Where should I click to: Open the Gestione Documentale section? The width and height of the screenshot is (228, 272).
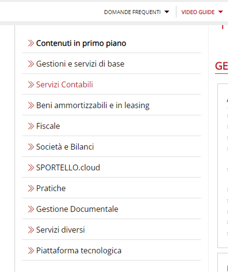coord(77,209)
